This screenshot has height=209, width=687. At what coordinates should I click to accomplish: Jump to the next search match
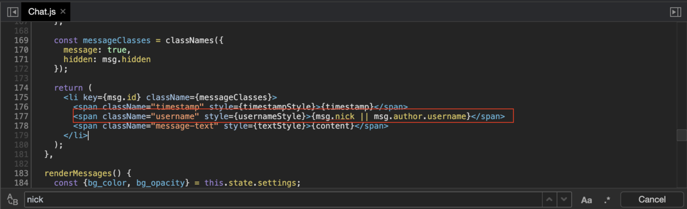[564, 199]
